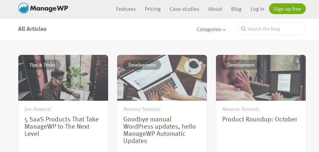Click the Development tag on Product Roundup card
Image resolution: width=319 pixels, height=152 pixels.
[241, 65]
